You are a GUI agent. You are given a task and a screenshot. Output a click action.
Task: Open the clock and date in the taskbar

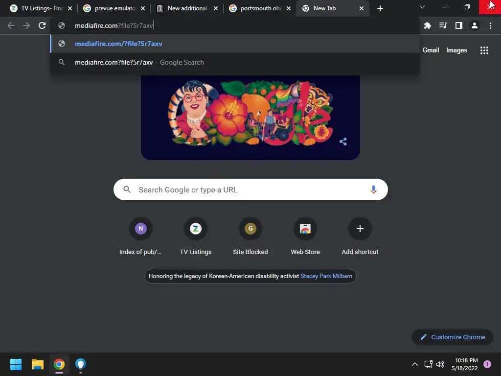pos(465,364)
